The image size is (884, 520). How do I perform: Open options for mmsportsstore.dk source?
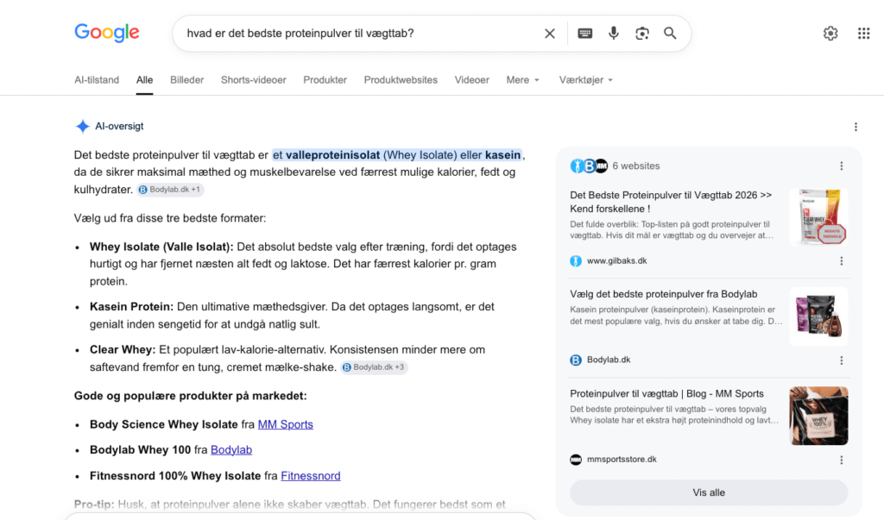(x=841, y=460)
